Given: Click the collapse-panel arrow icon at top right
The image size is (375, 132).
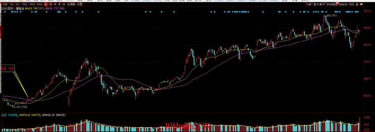Looking at the screenshot, I should pyautogui.click(x=361, y=4).
